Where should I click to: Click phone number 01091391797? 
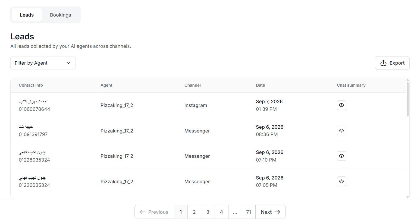(x=33, y=134)
